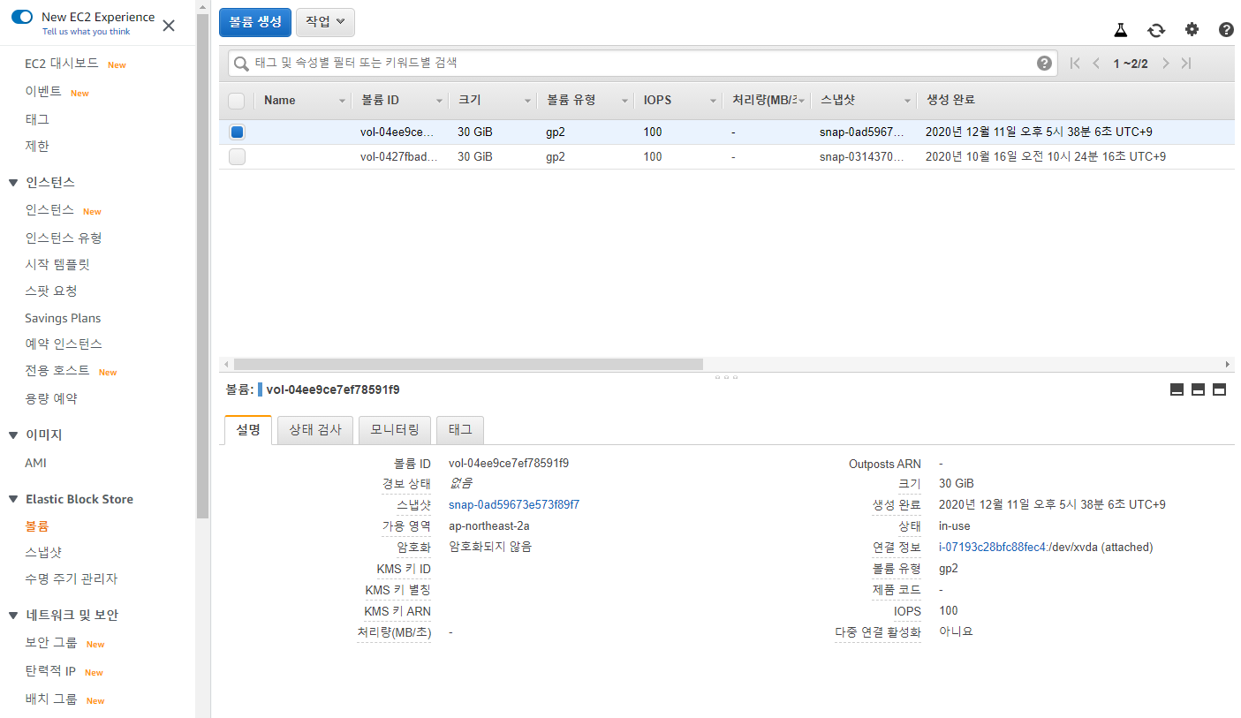Minimize the detail pane
The height and width of the screenshot is (718, 1241).
(1177, 389)
